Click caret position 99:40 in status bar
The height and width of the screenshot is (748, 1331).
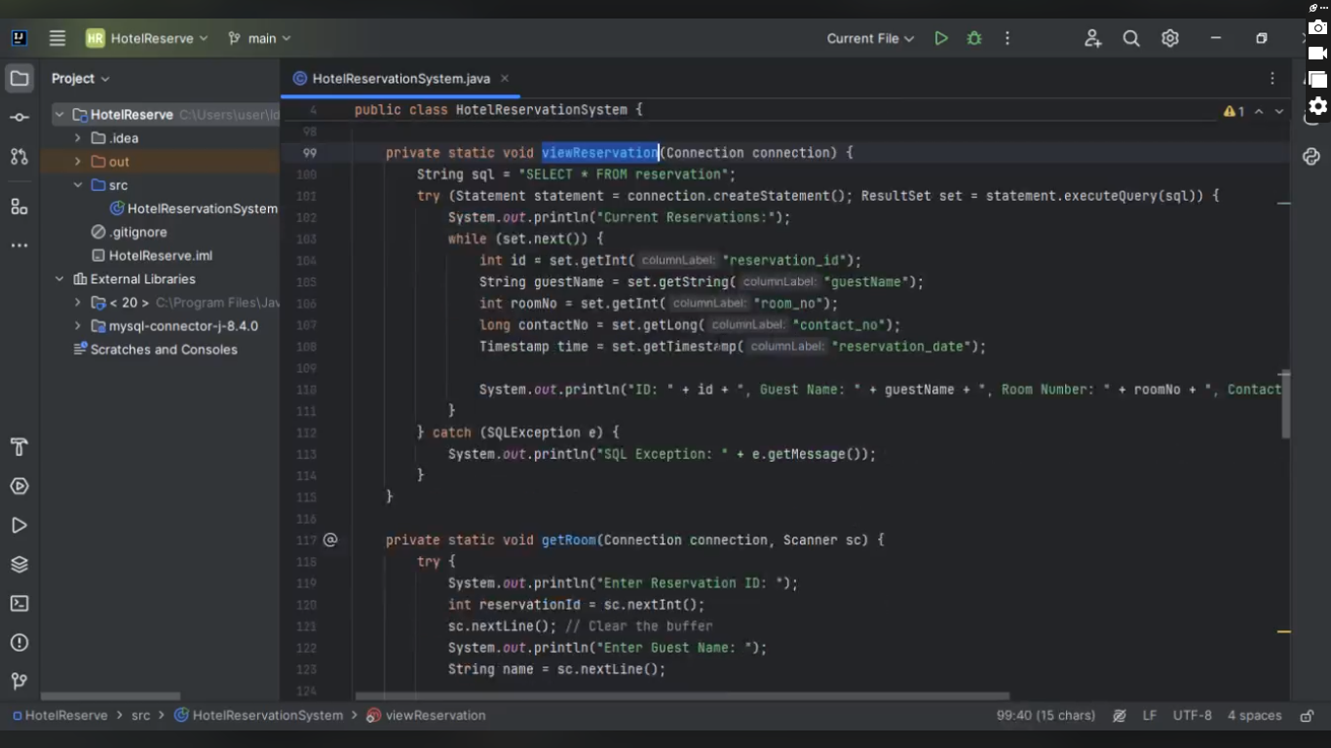[1046, 716]
